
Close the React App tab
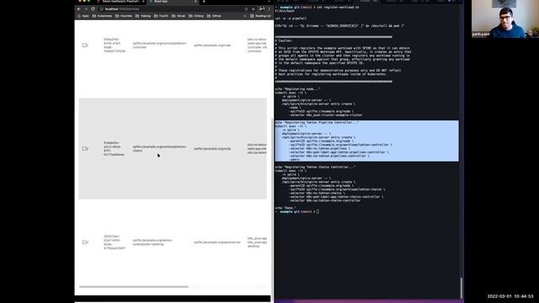(195, 2)
